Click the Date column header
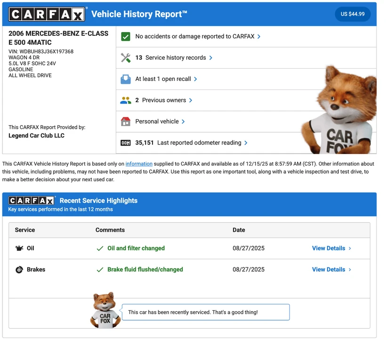 point(239,230)
